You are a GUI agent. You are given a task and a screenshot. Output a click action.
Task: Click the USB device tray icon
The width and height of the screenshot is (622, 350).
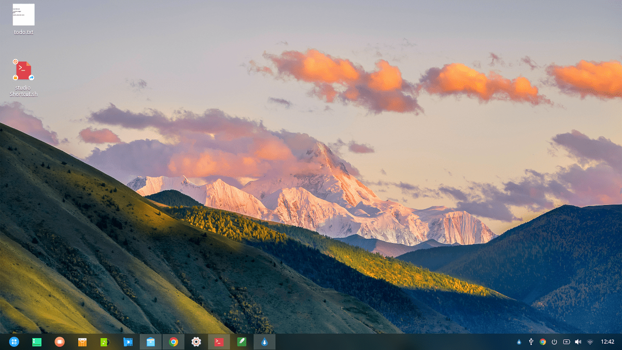tap(531, 342)
